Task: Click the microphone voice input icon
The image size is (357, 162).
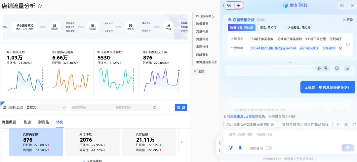Action: [240, 148]
